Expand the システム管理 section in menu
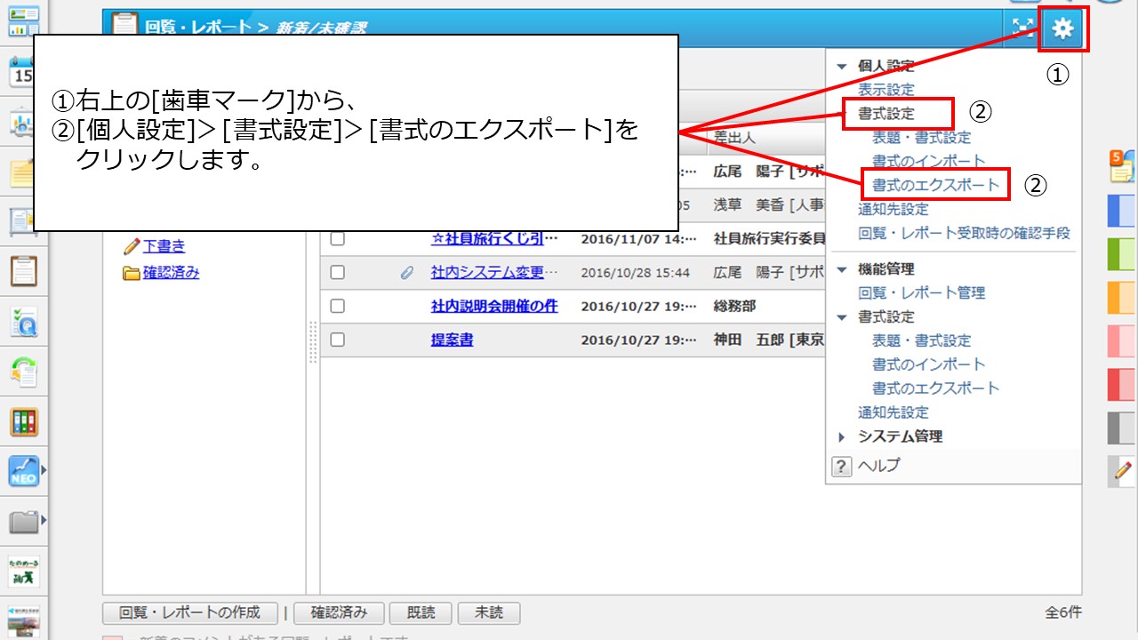1138x640 pixels. coord(842,436)
